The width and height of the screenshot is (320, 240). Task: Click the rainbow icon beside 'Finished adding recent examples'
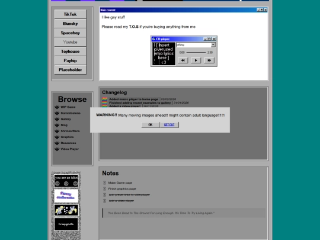pos(104,103)
